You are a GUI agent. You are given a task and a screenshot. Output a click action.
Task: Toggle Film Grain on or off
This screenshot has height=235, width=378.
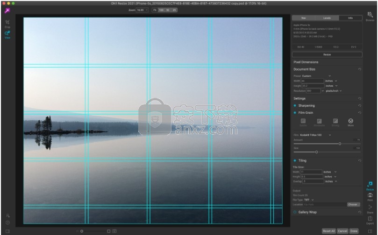pos(295,112)
